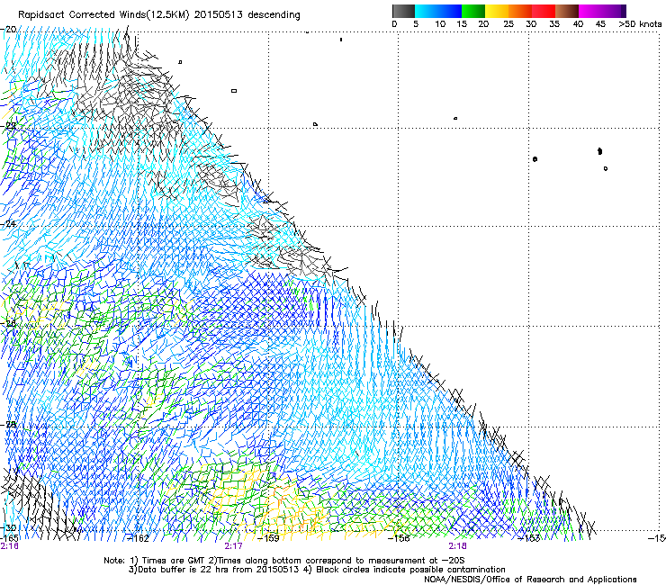The width and height of the screenshot is (666, 585).
Task: Click the '-162' longitude axis label
Action: point(139,538)
